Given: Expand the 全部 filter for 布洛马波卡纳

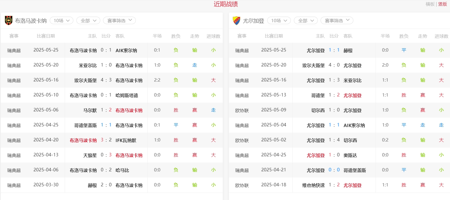Looking at the screenshot, I should (x=88, y=21).
